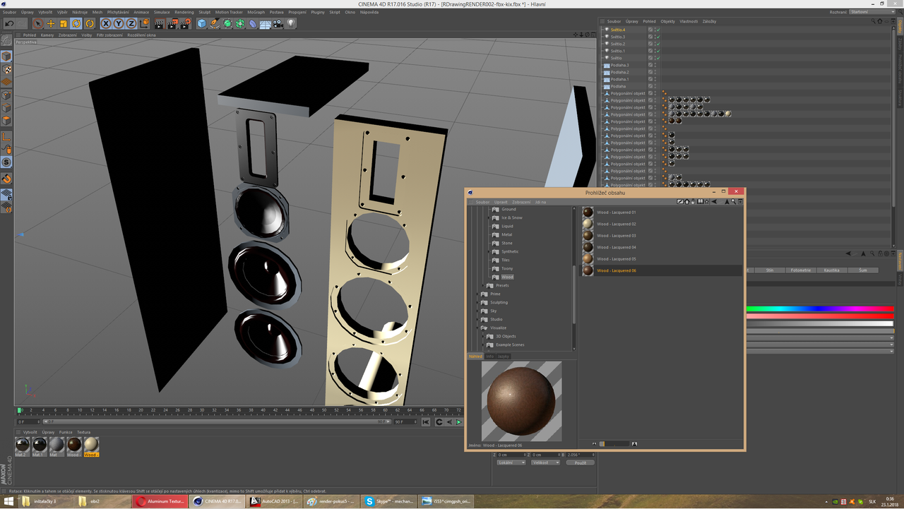Open the spline pen tool icon
The height and width of the screenshot is (509, 904).
(215, 23)
